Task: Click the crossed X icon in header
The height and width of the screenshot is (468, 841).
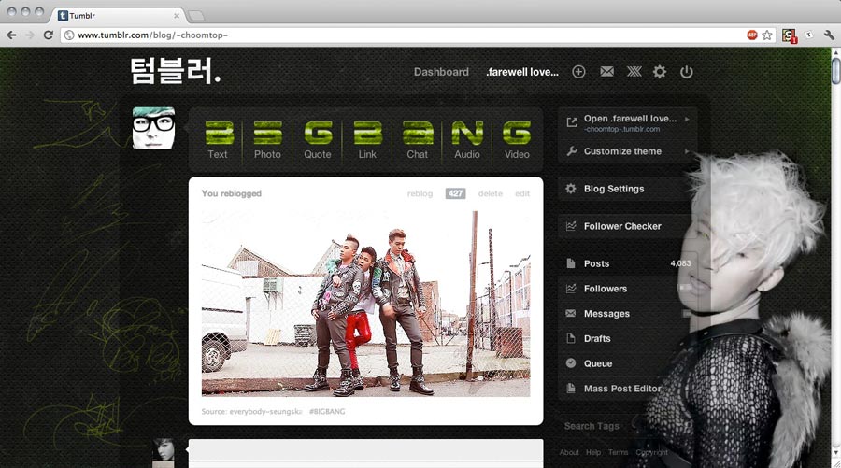Action: click(x=634, y=72)
